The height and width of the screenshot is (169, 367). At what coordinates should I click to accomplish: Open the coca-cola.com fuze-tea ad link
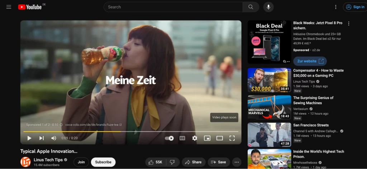(94, 125)
